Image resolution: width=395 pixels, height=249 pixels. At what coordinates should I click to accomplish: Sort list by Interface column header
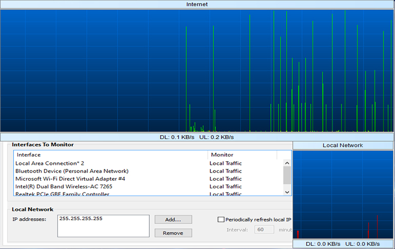coord(110,155)
